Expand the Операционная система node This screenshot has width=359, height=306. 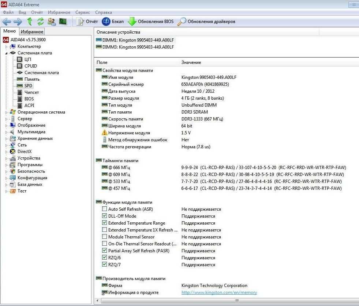pos(7,112)
